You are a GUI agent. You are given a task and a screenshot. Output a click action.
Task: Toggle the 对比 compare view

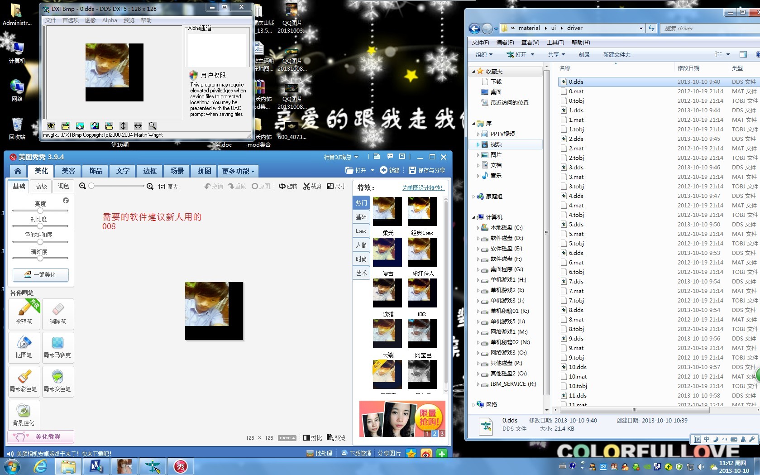[312, 438]
